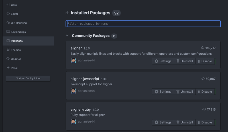This screenshot has width=228, height=132.
Task: Click the Open Config Folder button
Action: (28, 79)
